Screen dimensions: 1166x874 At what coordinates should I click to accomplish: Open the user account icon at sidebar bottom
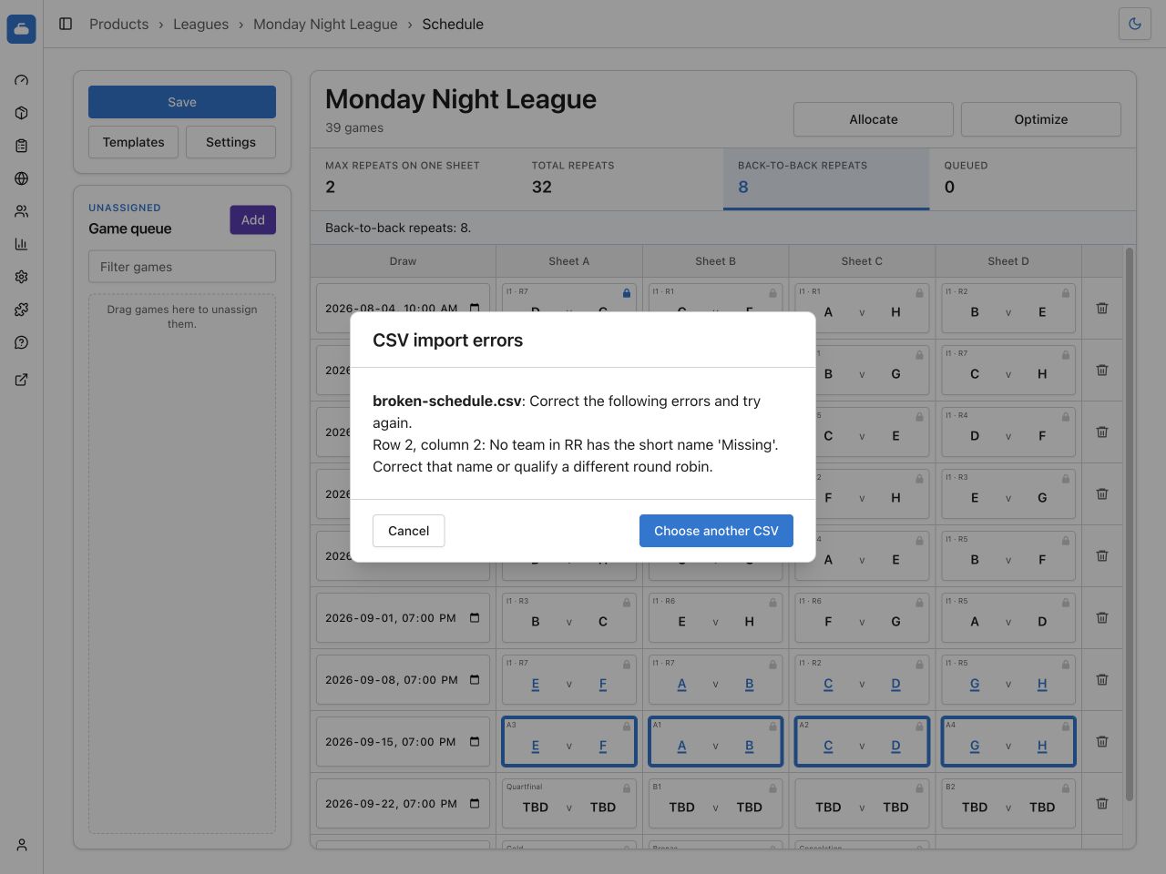click(x=22, y=845)
